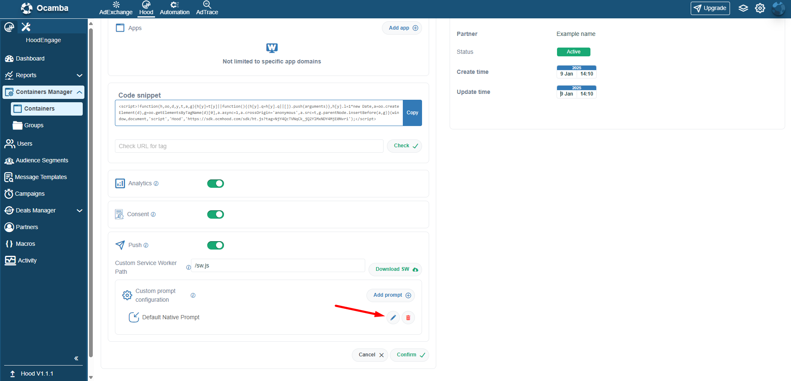Open the Automation tab

pos(175,8)
